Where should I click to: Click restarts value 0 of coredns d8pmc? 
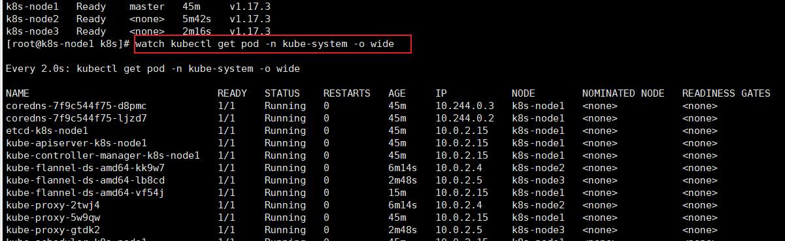click(x=326, y=106)
